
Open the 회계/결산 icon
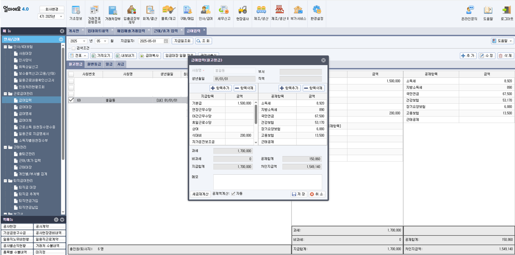pyautogui.click(x=150, y=13)
